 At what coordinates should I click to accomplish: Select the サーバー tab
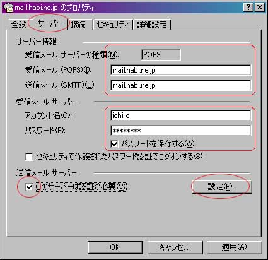pos(50,23)
